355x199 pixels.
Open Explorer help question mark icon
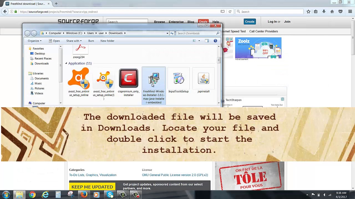tap(215, 41)
